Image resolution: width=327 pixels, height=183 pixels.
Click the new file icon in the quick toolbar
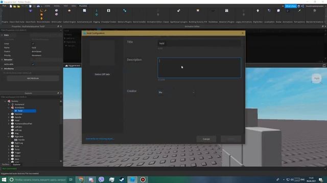pos(11,6)
